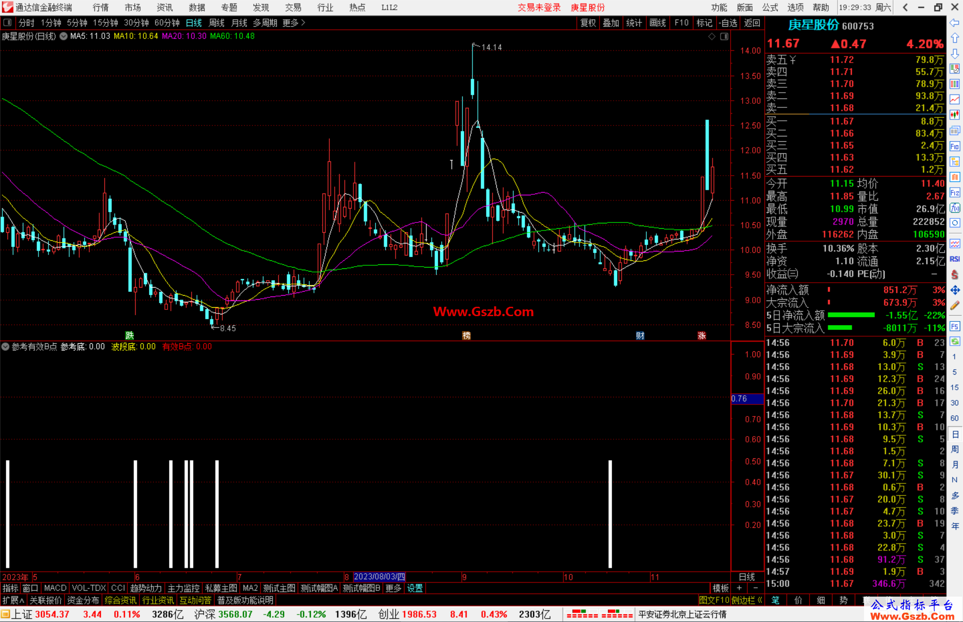Click the 通达信 logo in title bar
Image resolution: width=963 pixels, height=622 pixels.
pyautogui.click(x=8, y=7)
